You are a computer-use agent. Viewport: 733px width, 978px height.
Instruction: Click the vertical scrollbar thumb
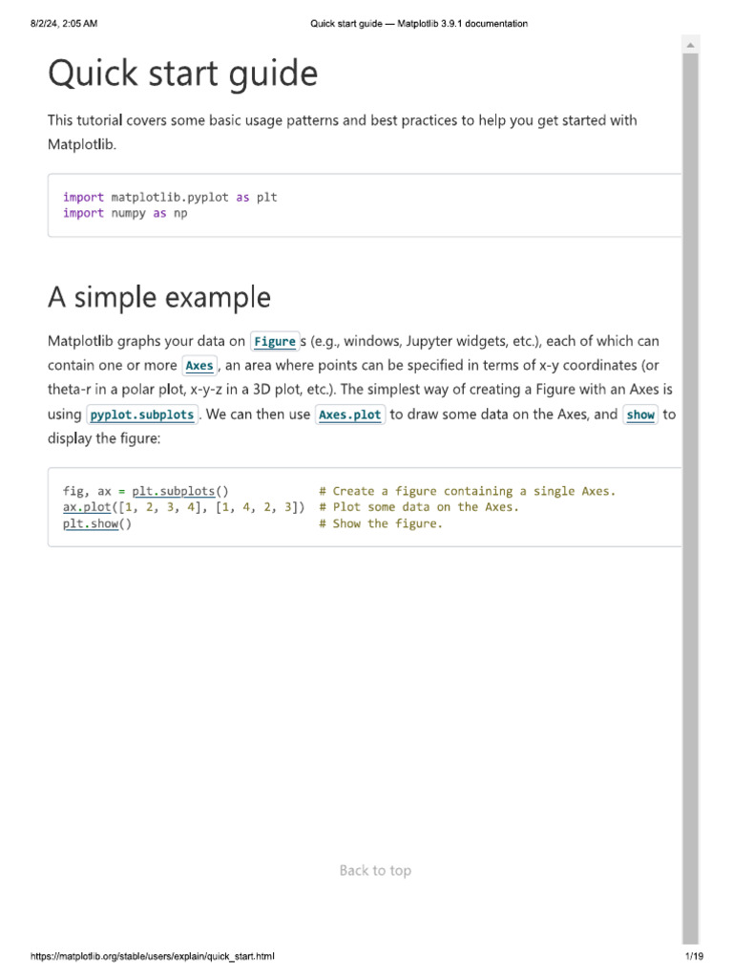coord(690,499)
